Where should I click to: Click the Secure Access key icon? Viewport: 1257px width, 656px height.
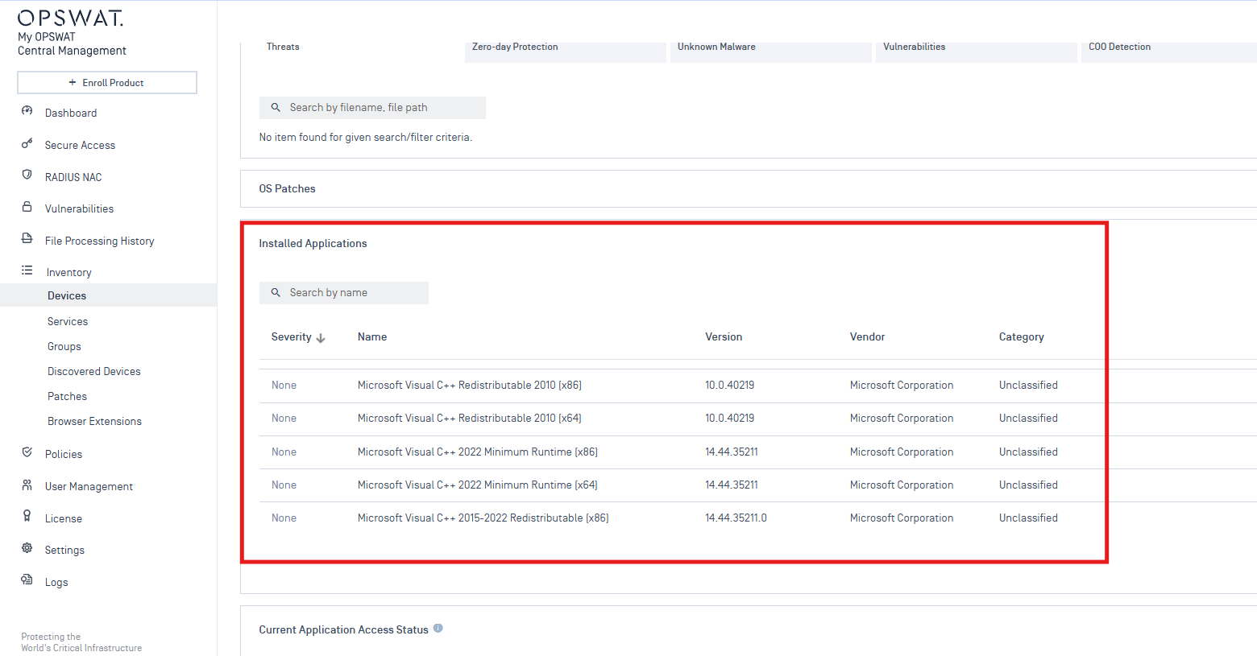point(27,144)
